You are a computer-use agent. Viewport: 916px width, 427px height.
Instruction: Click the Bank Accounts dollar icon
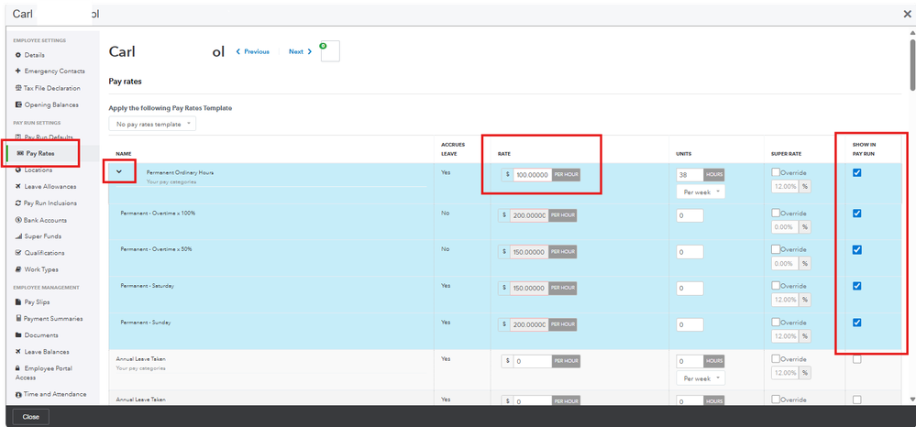pyautogui.click(x=18, y=220)
